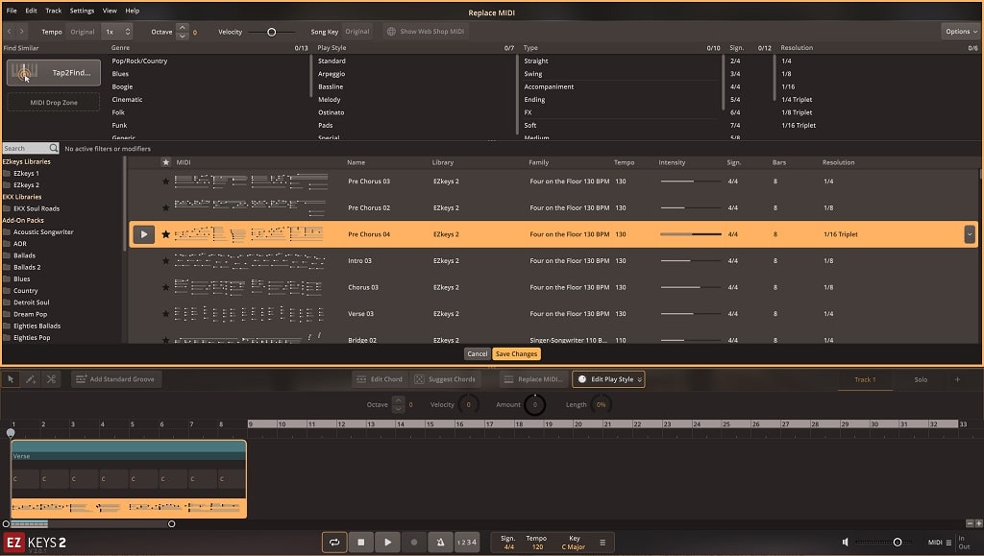Favorite star for Pre Chorus 03

tap(165, 181)
